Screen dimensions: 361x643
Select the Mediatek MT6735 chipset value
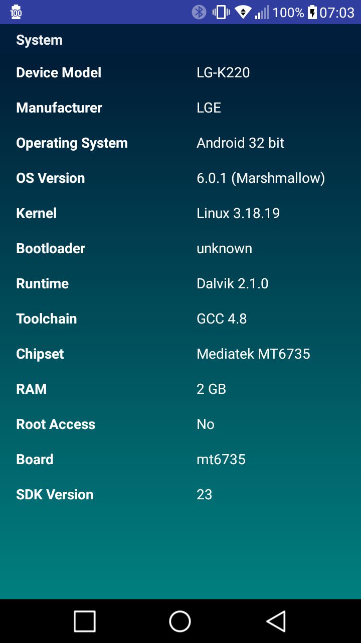[x=253, y=354]
